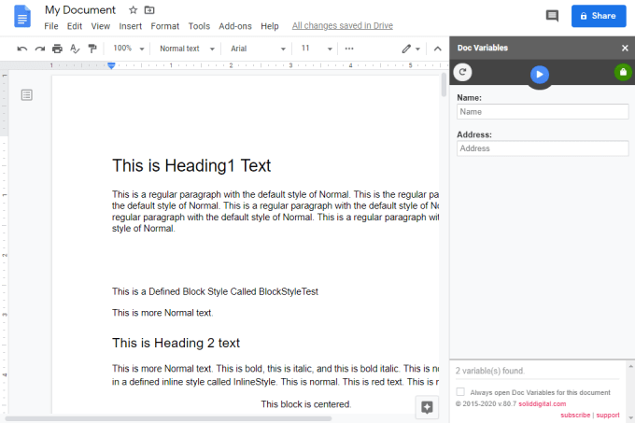Open the Normal text styles dropdown
This screenshot has width=635, height=423.
187,49
